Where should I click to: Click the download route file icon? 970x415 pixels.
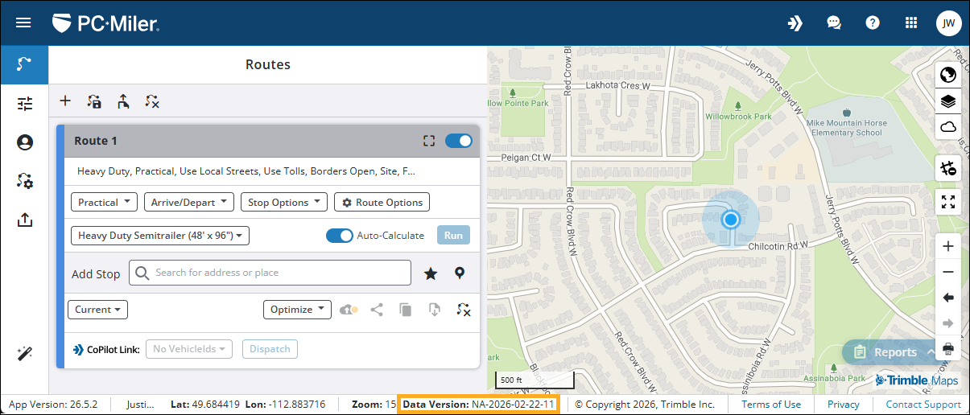pyautogui.click(x=434, y=310)
